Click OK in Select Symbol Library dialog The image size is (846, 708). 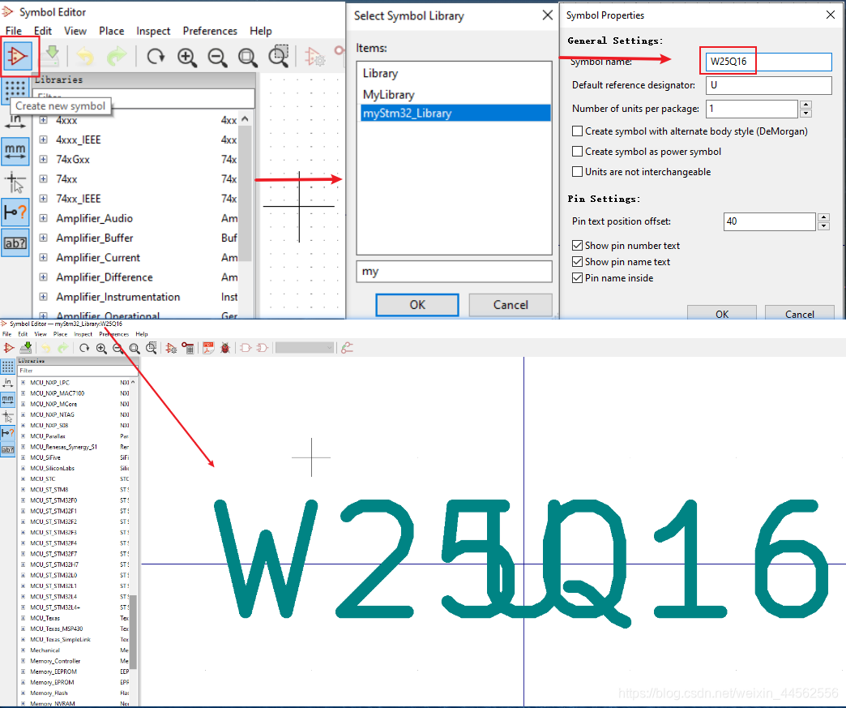click(417, 305)
